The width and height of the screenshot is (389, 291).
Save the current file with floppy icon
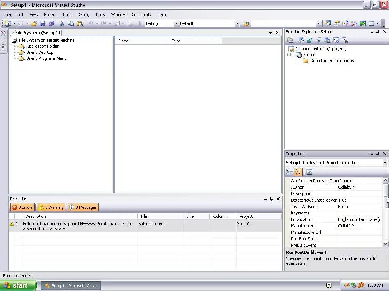tap(43, 23)
